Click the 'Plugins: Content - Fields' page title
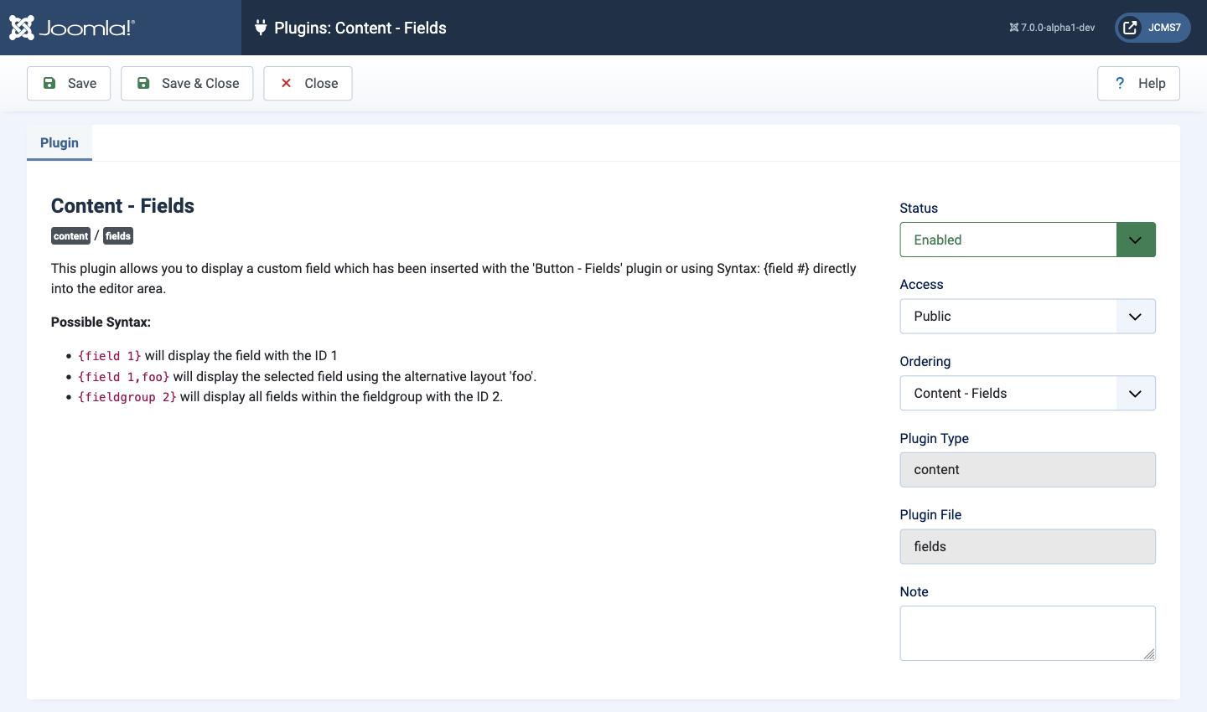 coord(360,28)
